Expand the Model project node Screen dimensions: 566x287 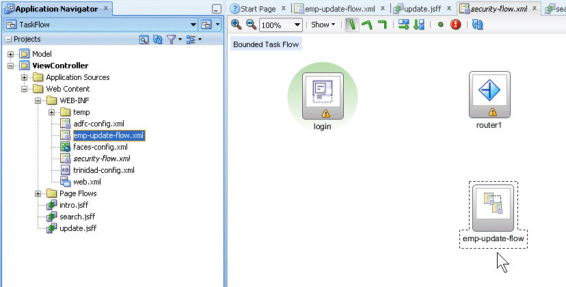(x=10, y=54)
